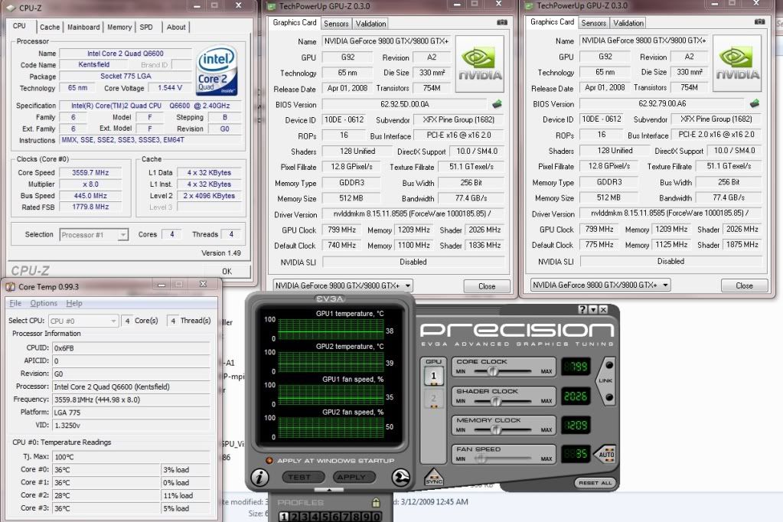Click the Specification field in CPU-Z

[x=150, y=106]
